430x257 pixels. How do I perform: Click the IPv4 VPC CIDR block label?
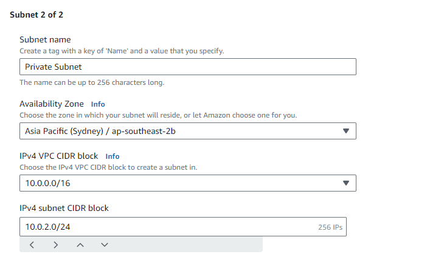[x=58, y=156]
